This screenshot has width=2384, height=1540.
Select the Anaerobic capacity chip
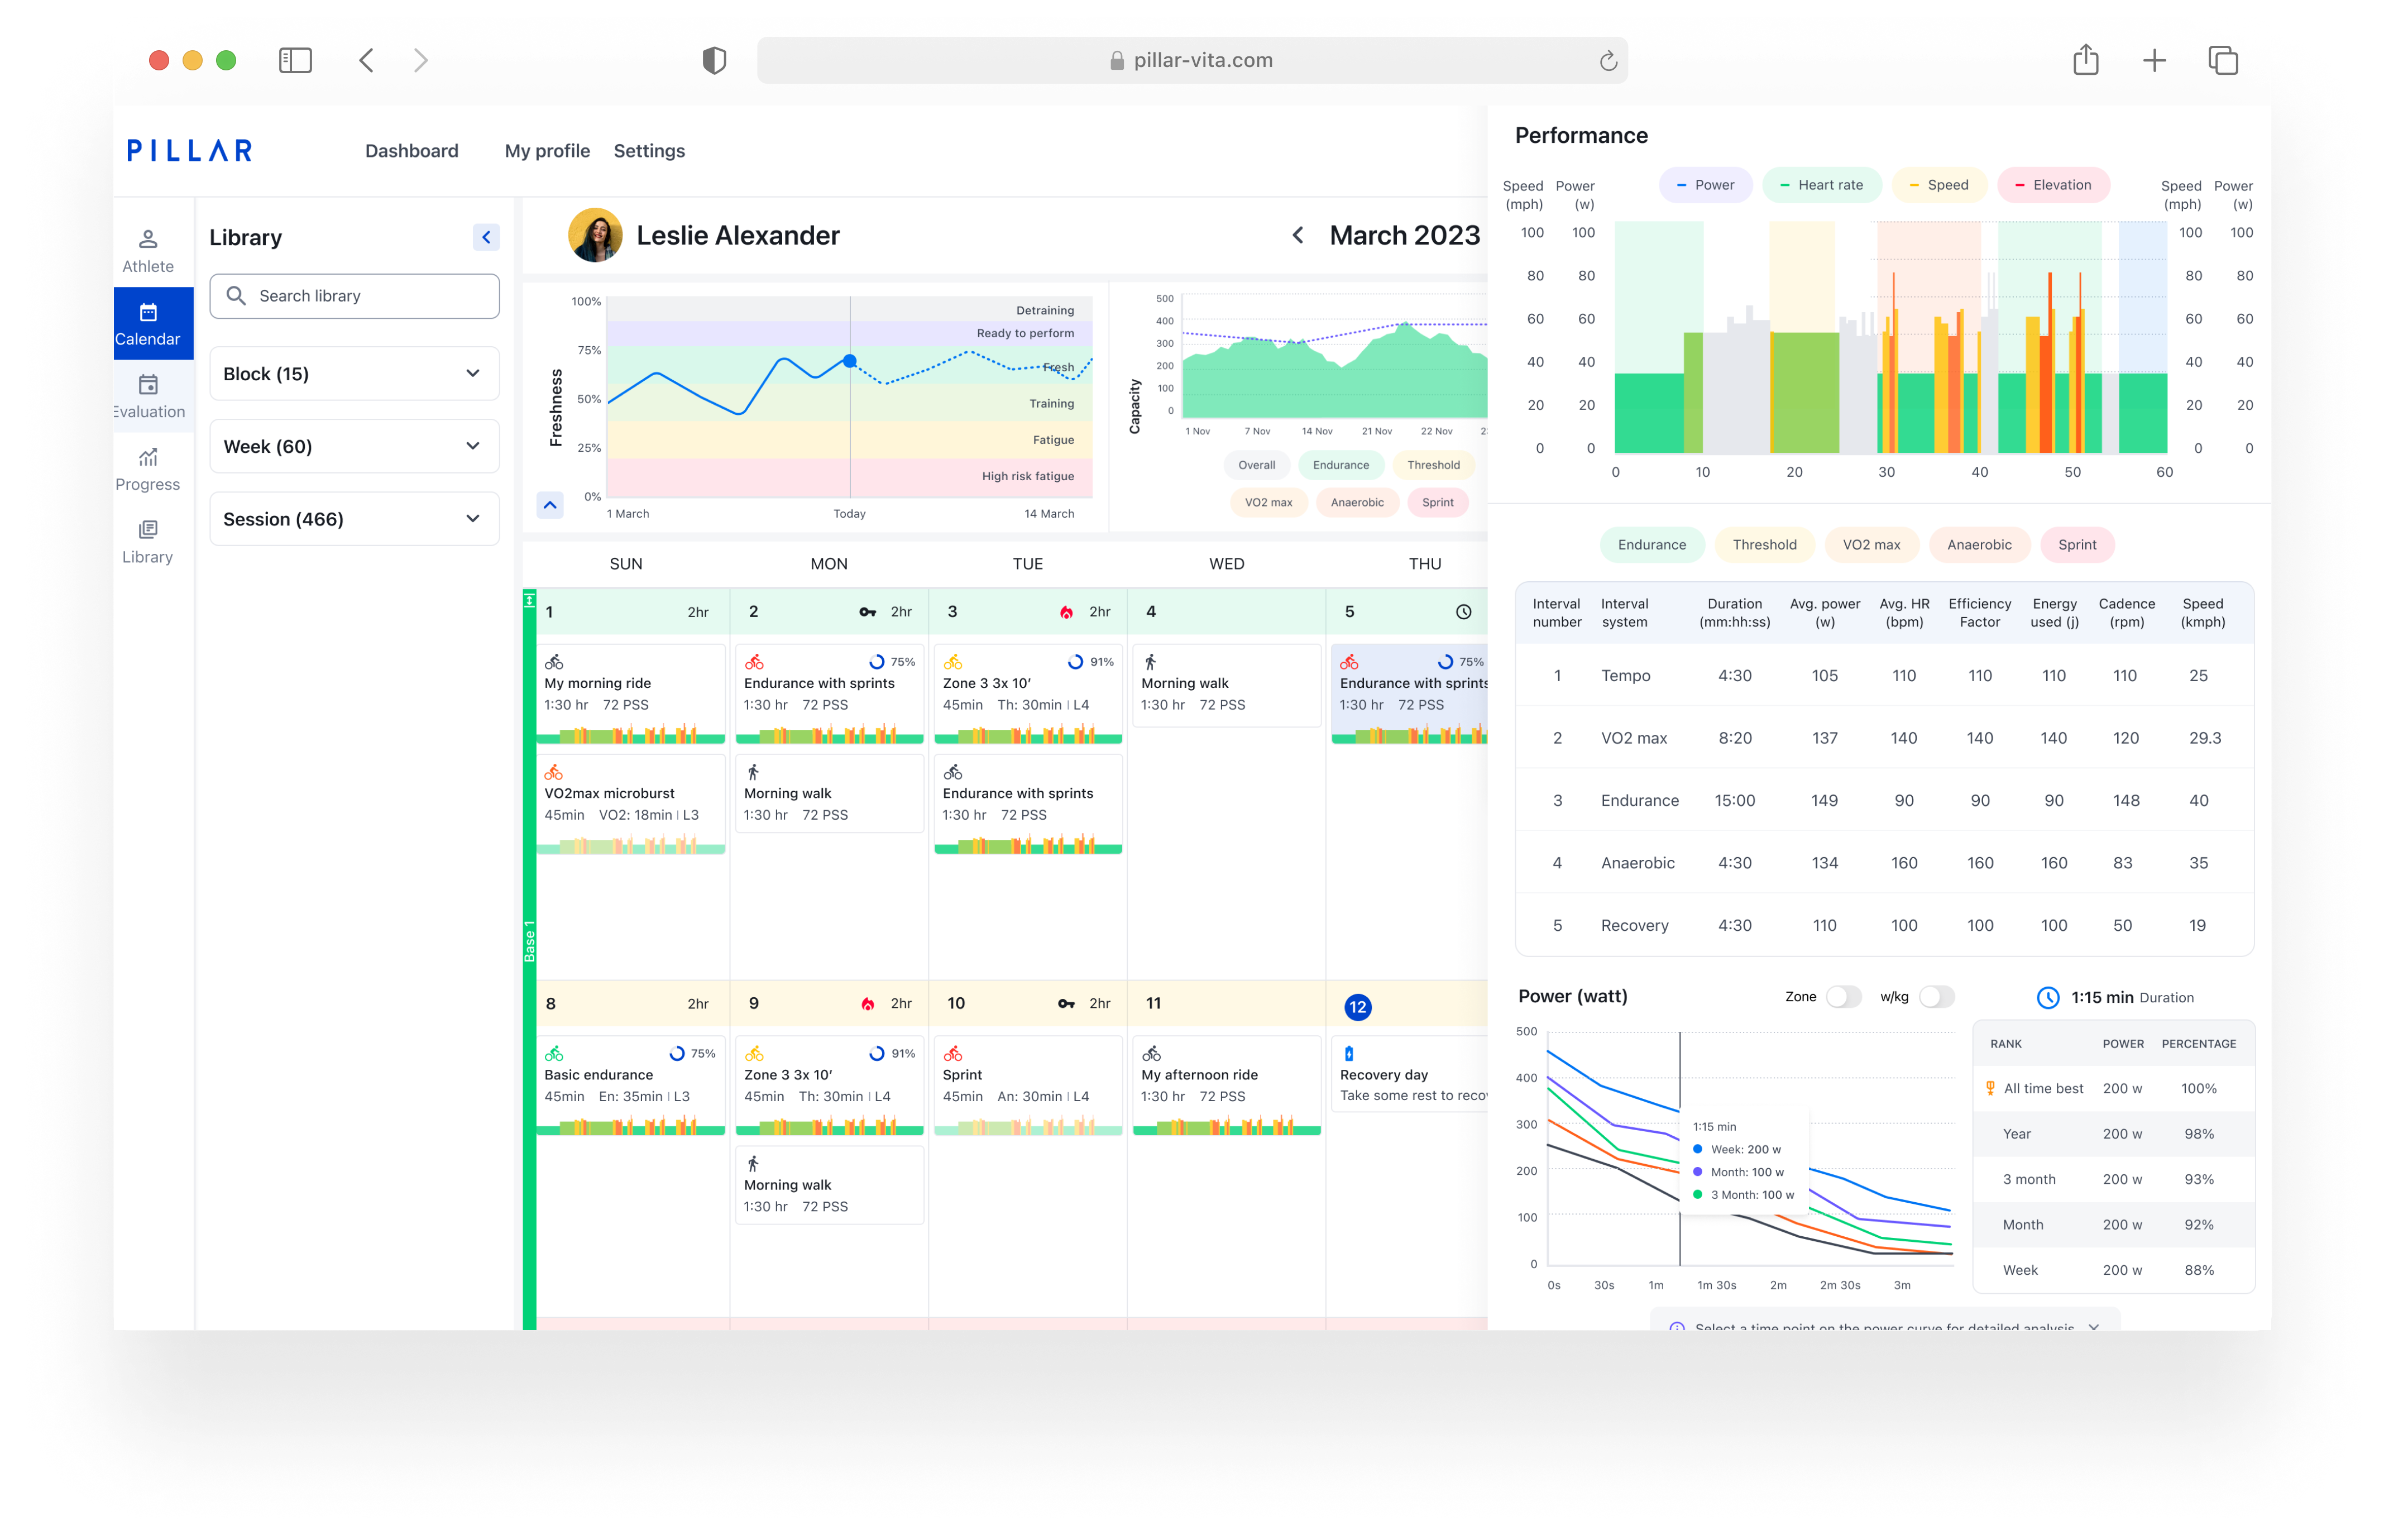click(1357, 503)
